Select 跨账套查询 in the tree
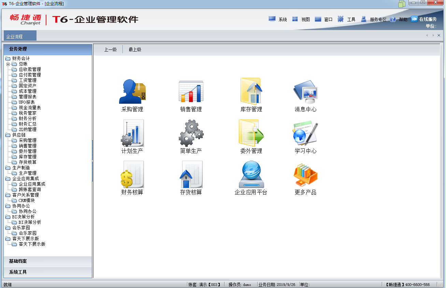This screenshot has height=288, width=446. coord(30,189)
